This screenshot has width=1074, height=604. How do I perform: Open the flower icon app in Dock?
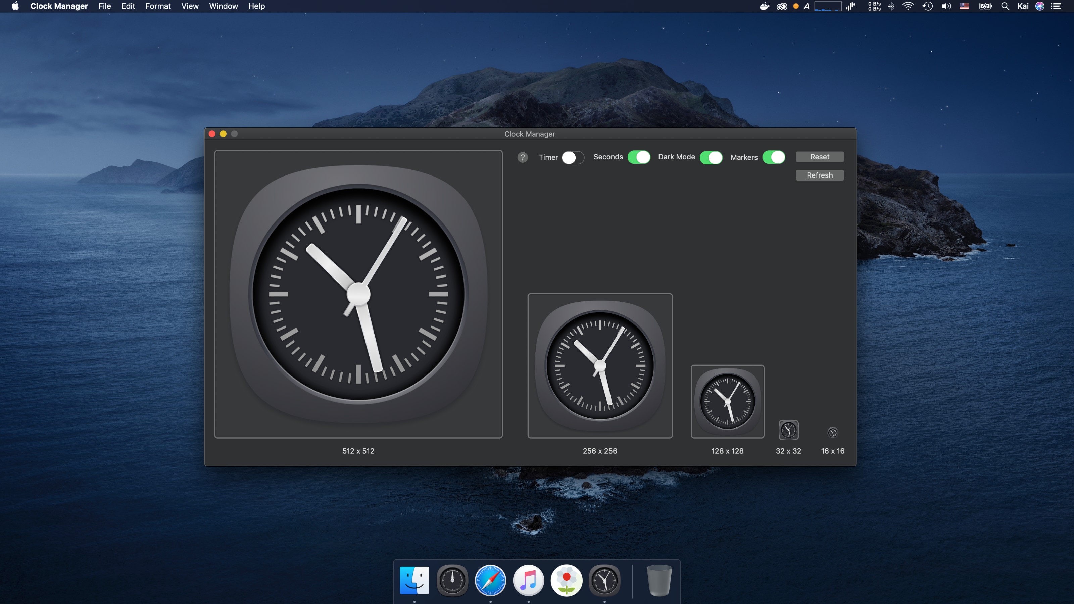[566, 580]
